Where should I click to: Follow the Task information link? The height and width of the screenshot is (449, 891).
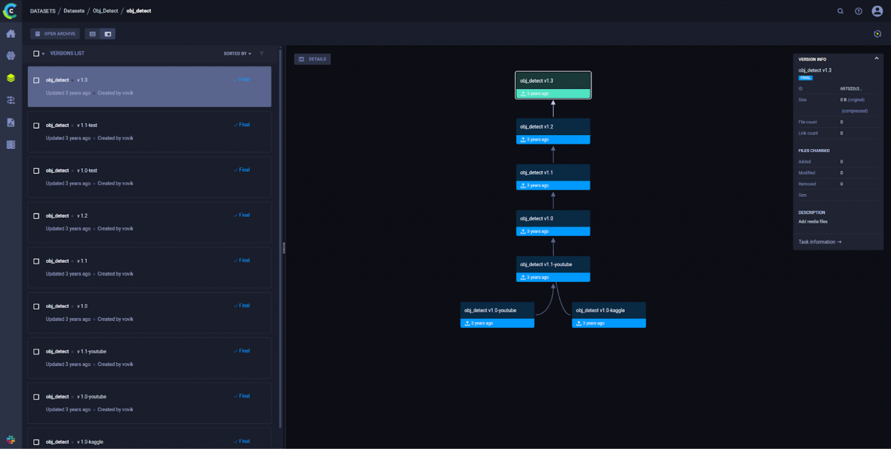[x=820, y=242]
